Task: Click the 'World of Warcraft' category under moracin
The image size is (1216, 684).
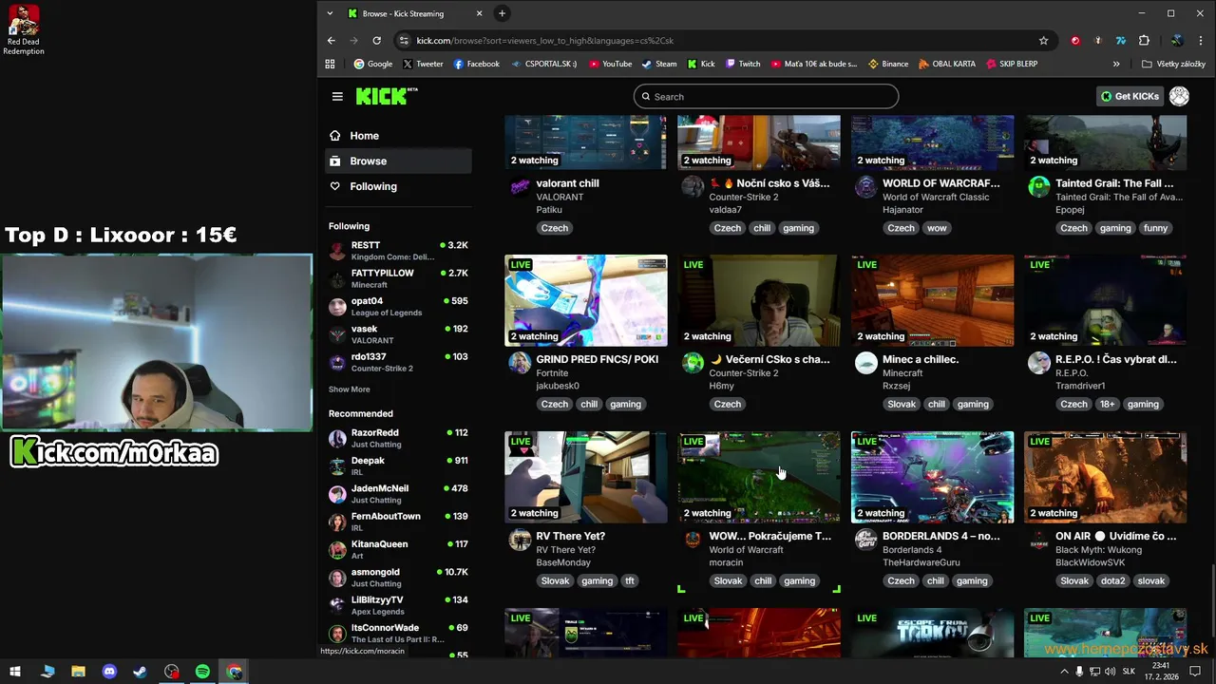Action: pyautogui.click(x=746, y=550)
